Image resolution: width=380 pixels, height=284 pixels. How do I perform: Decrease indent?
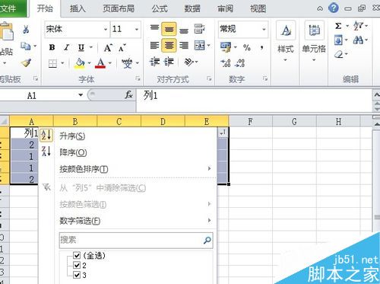tap(154, 62)
